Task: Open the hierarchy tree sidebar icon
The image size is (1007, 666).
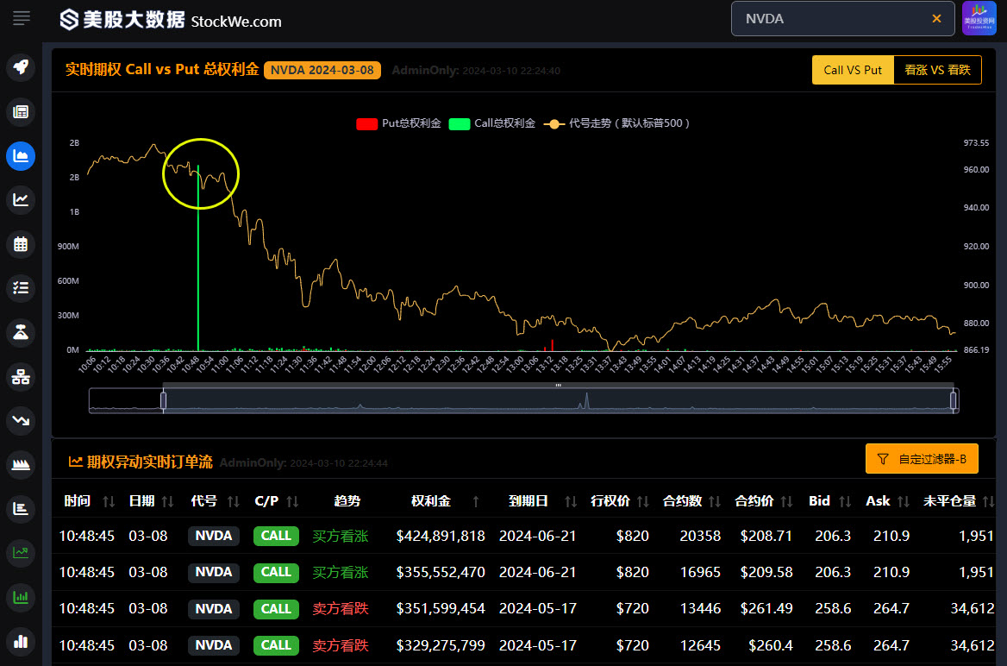Action: [x=21, y=377]
